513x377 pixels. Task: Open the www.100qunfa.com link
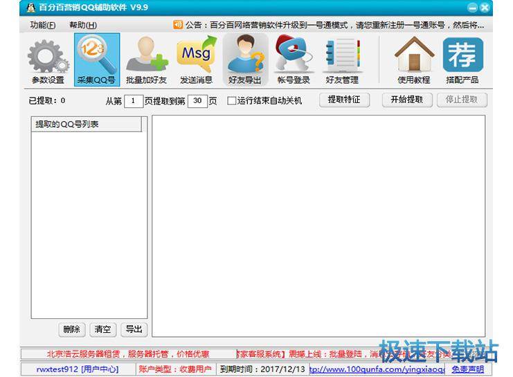(377, 369)
